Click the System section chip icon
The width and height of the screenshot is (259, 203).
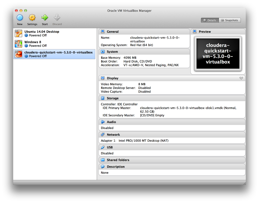103,52
